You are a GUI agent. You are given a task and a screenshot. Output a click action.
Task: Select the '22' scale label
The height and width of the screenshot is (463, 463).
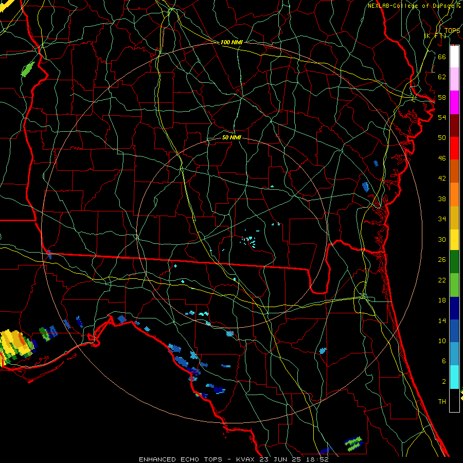tap(442, 280)
